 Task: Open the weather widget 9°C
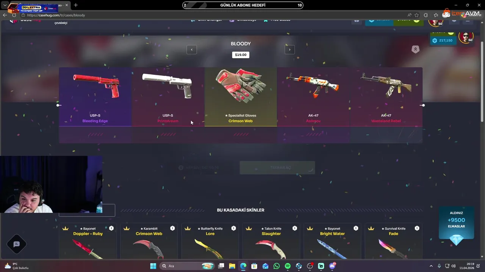point(16,266)
